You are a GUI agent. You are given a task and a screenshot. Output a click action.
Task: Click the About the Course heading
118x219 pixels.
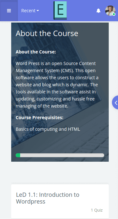coord(47,33)
